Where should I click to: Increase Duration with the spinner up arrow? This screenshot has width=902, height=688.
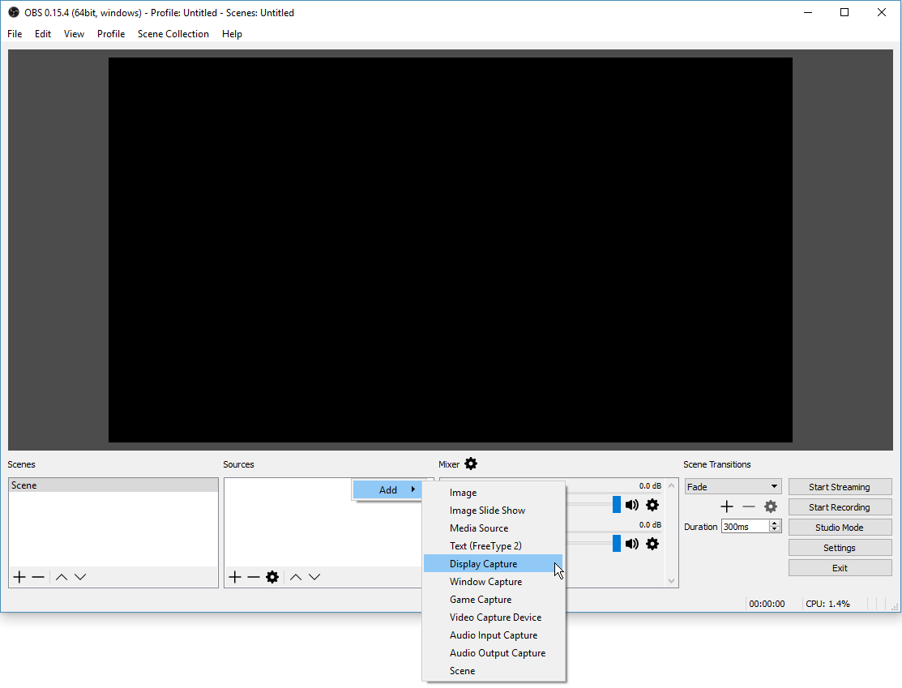[775, 523]
